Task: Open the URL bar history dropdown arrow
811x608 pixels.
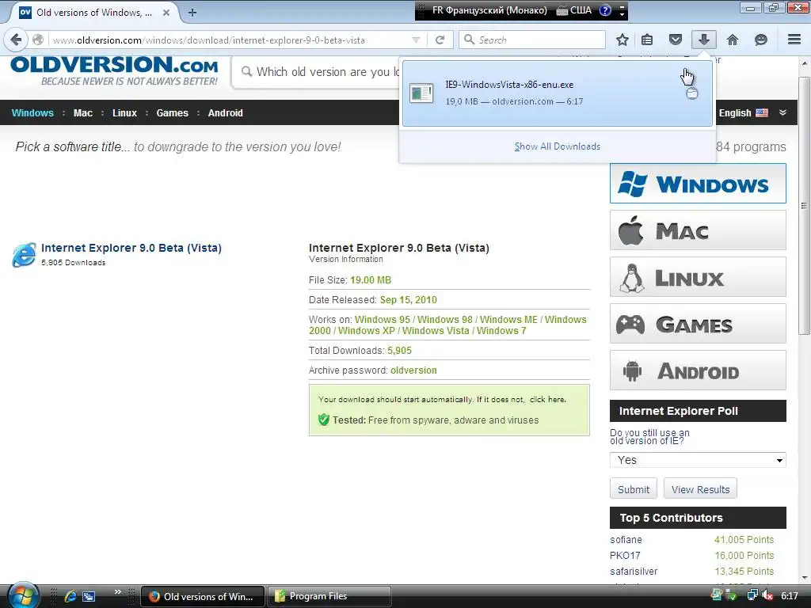Action: point(416,40)
